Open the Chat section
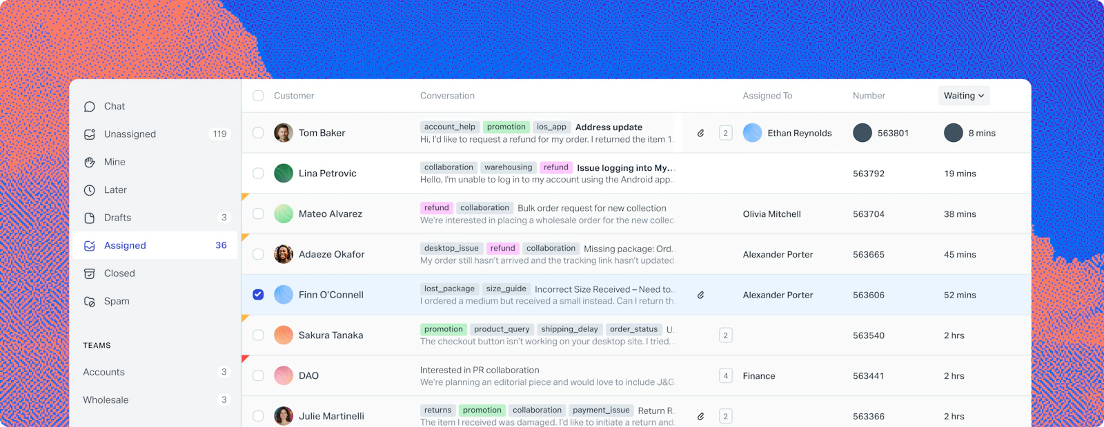The width and height of the screenshot is (1104, 427). click(x=155, y=107)
